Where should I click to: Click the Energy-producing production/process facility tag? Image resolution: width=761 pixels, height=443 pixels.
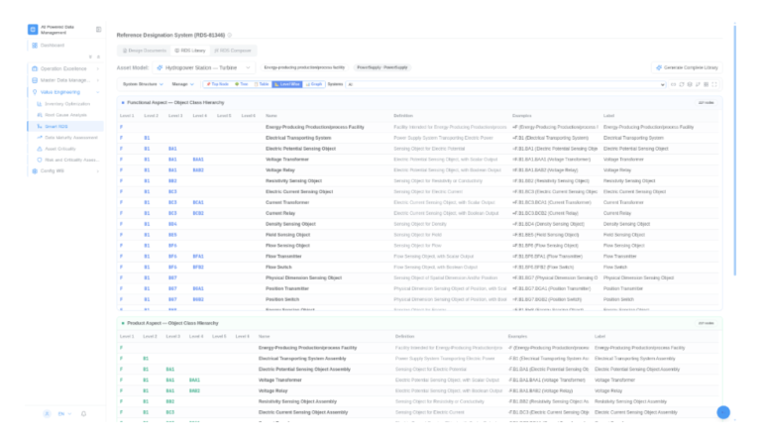pyautogui.click(x=304, y=67)
